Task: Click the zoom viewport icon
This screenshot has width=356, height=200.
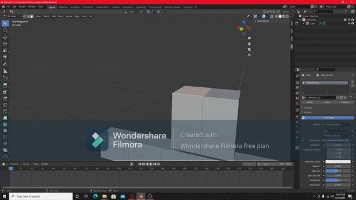Action: pyautogui.click(x=249, y=38)
